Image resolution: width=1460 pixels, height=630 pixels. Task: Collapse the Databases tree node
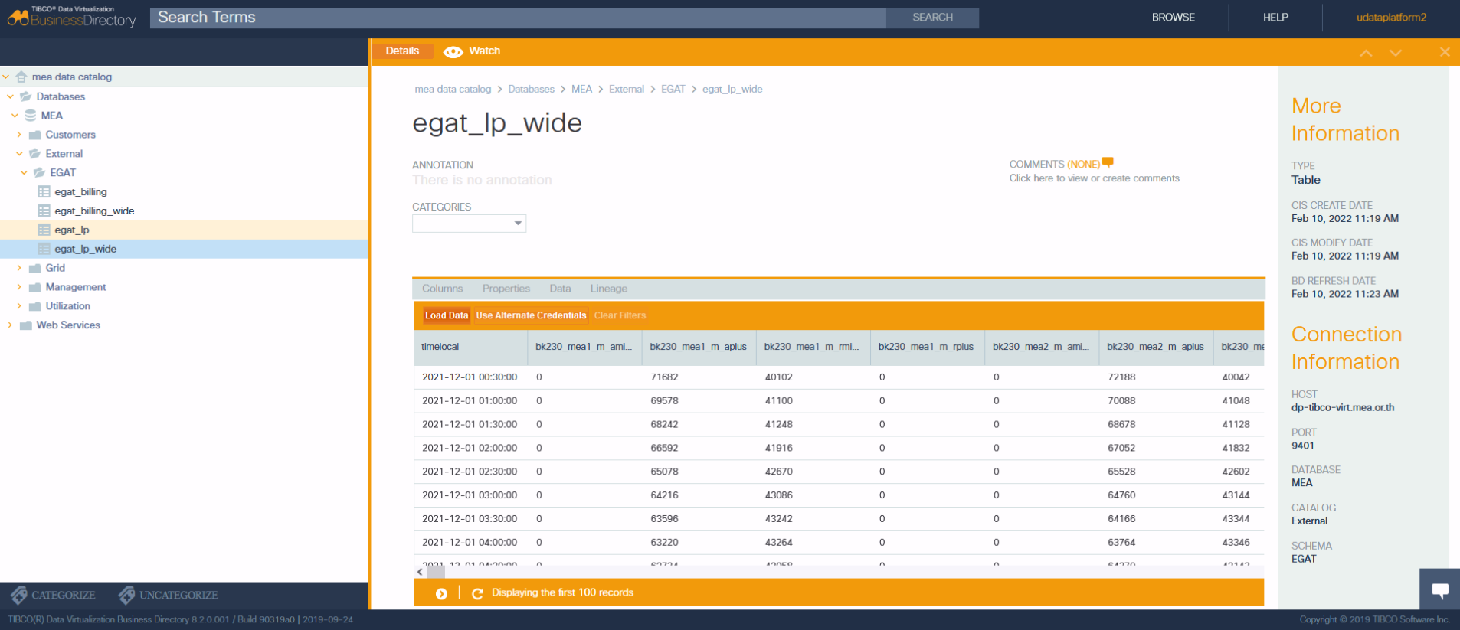coord(10,96)
